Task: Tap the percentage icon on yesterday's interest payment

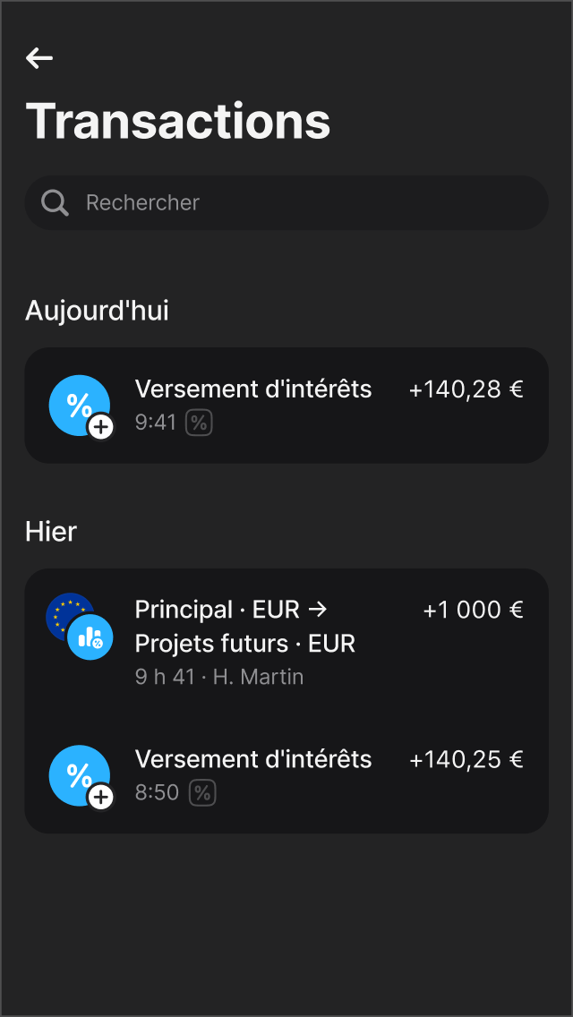Action: pyautogui.click(x=80, y=775)
